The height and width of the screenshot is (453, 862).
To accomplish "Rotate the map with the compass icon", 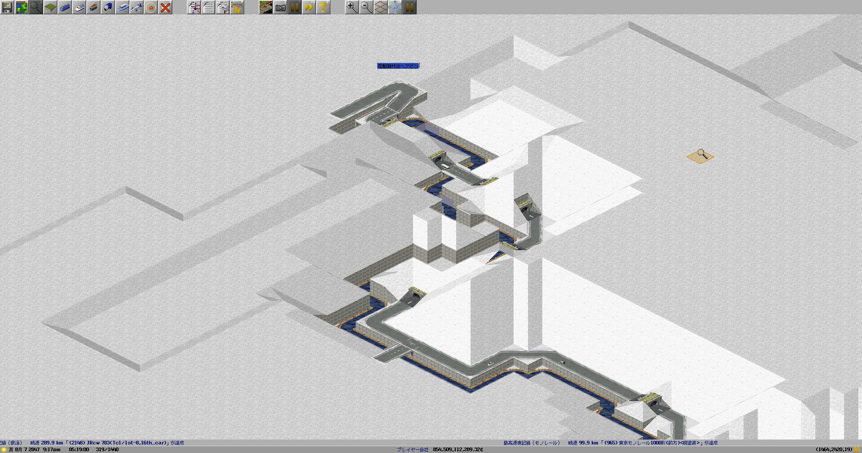I will [395, 7].
